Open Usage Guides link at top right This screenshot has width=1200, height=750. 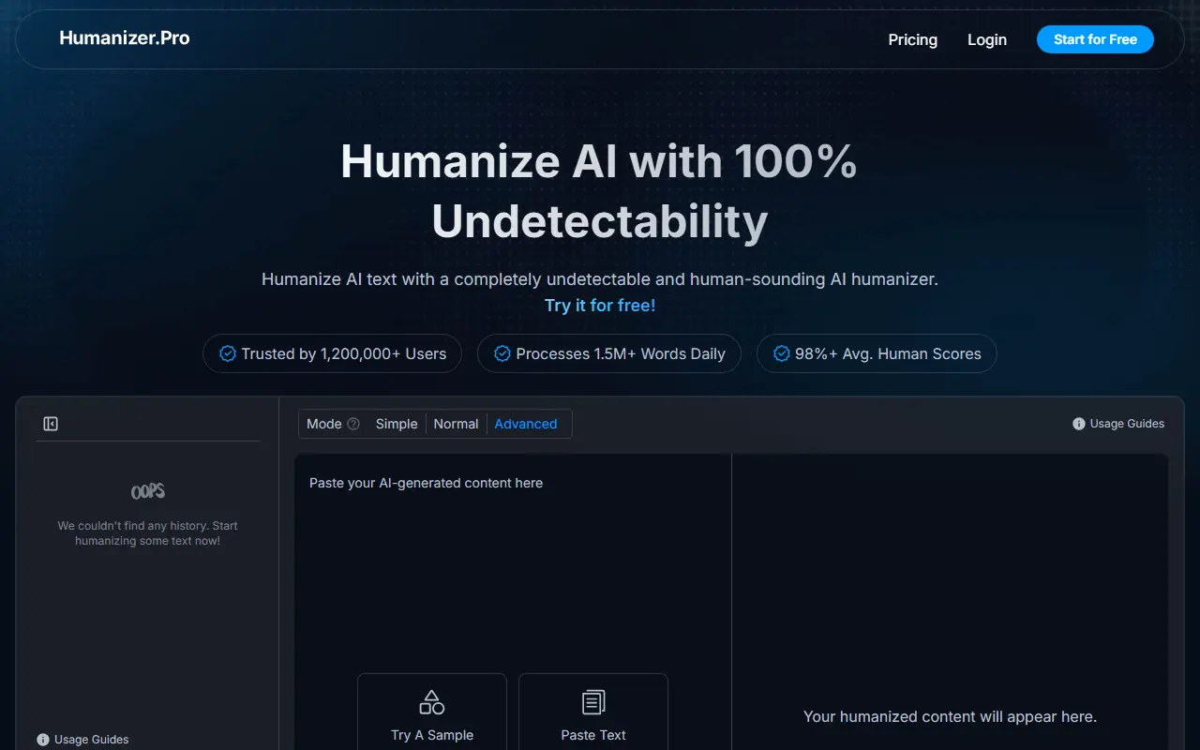(1126, 424)
